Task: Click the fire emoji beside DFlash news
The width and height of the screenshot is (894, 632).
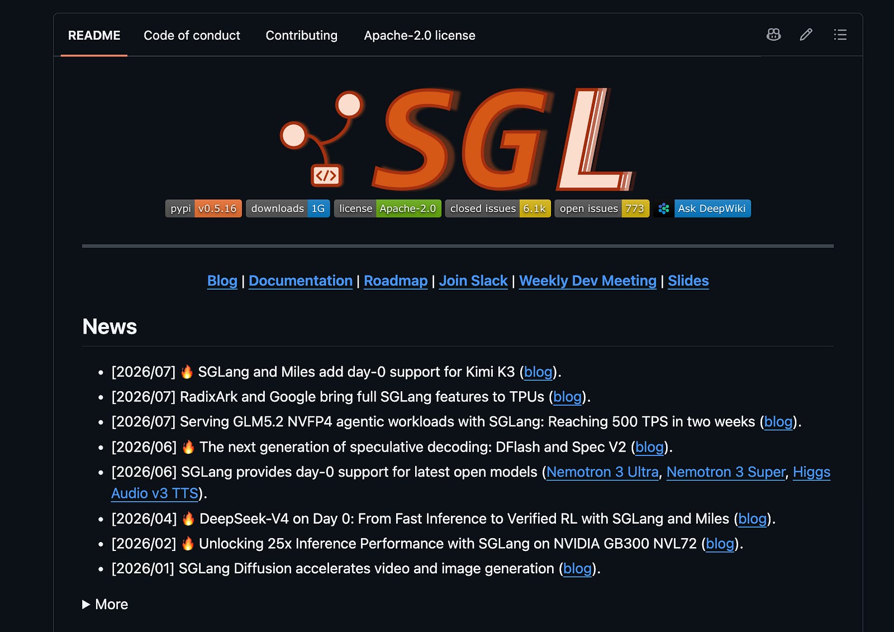Action: point(188,446)
